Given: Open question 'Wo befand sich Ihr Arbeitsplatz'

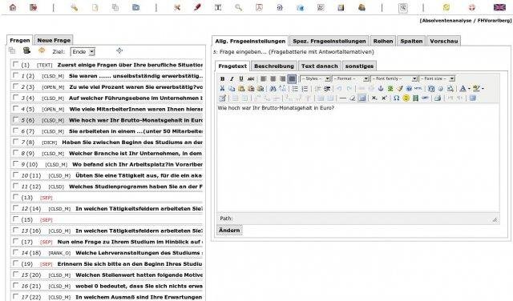Looking at the screenshot, I should (x=137, y=164).
